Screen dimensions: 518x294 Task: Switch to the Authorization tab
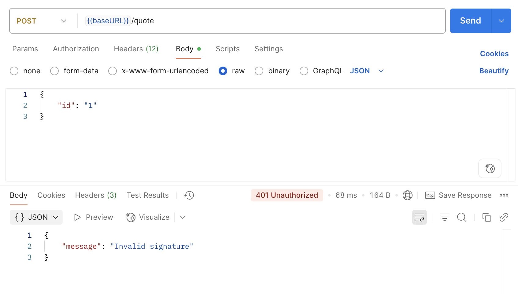pyautogui.click(x=76, y=49)
